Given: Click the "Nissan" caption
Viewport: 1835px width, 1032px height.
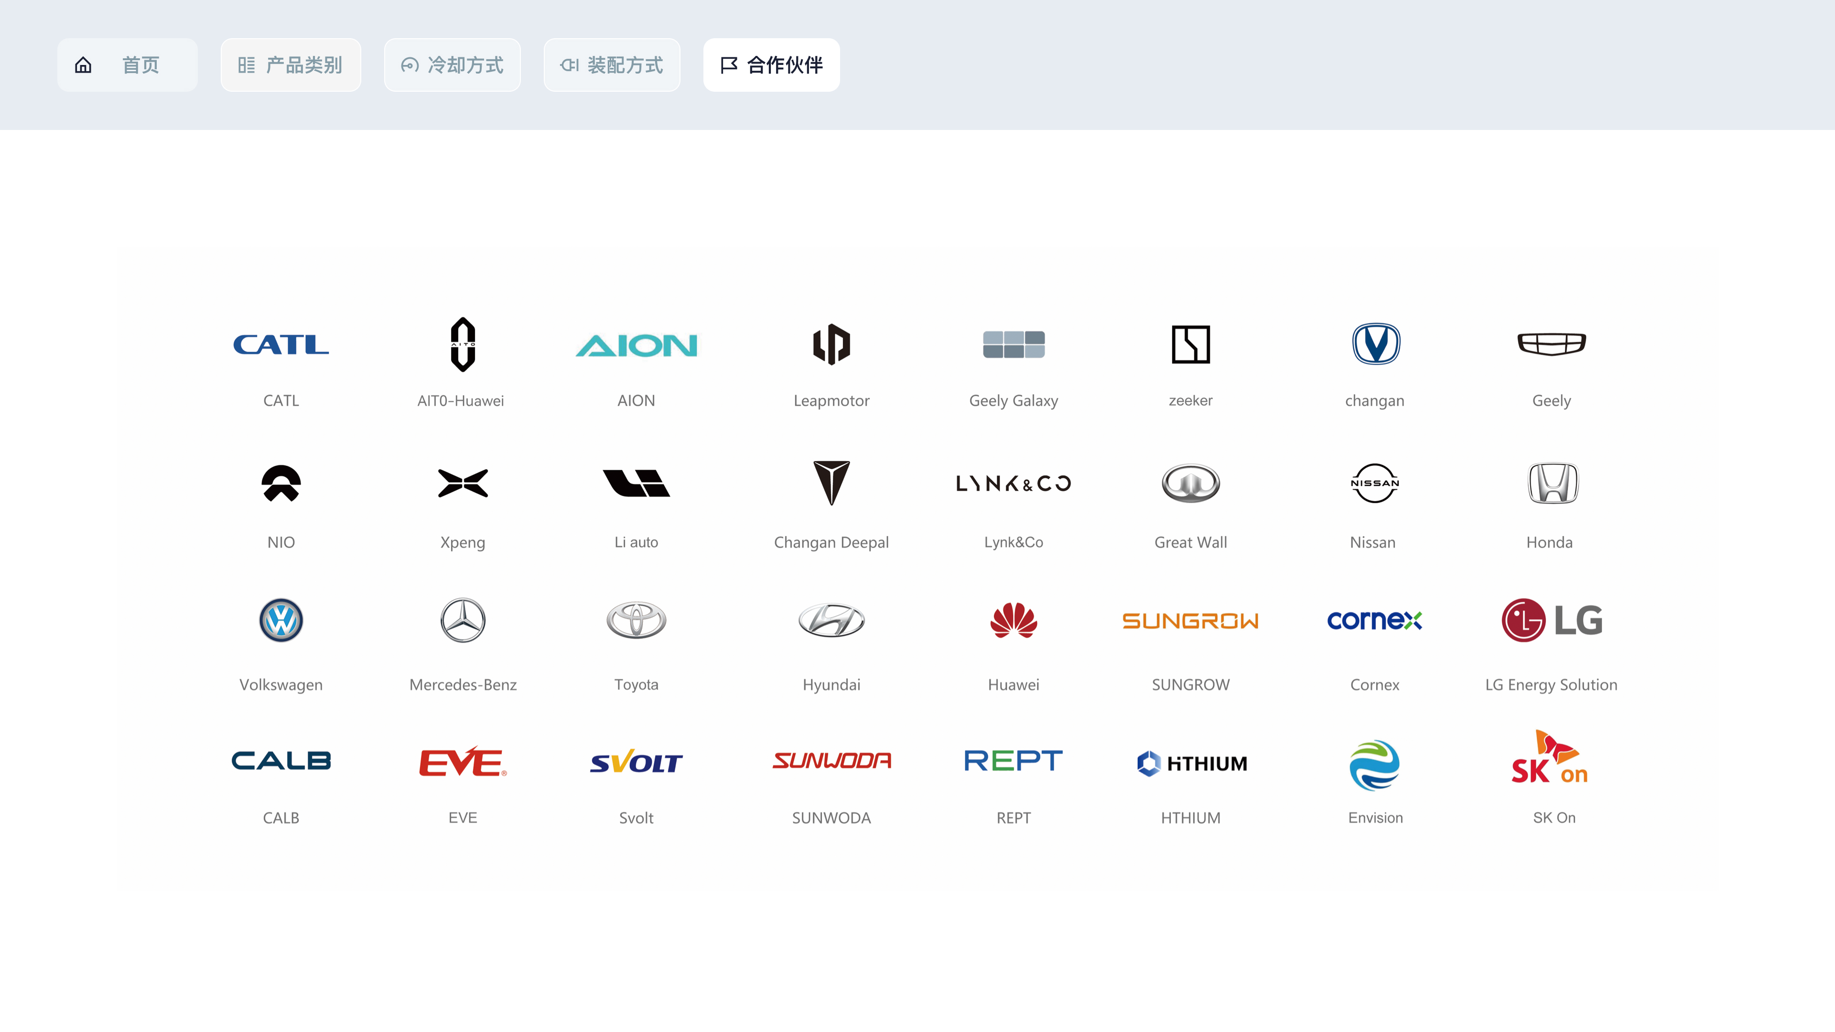Looking at the screenshot, I should click(1373, 542).
